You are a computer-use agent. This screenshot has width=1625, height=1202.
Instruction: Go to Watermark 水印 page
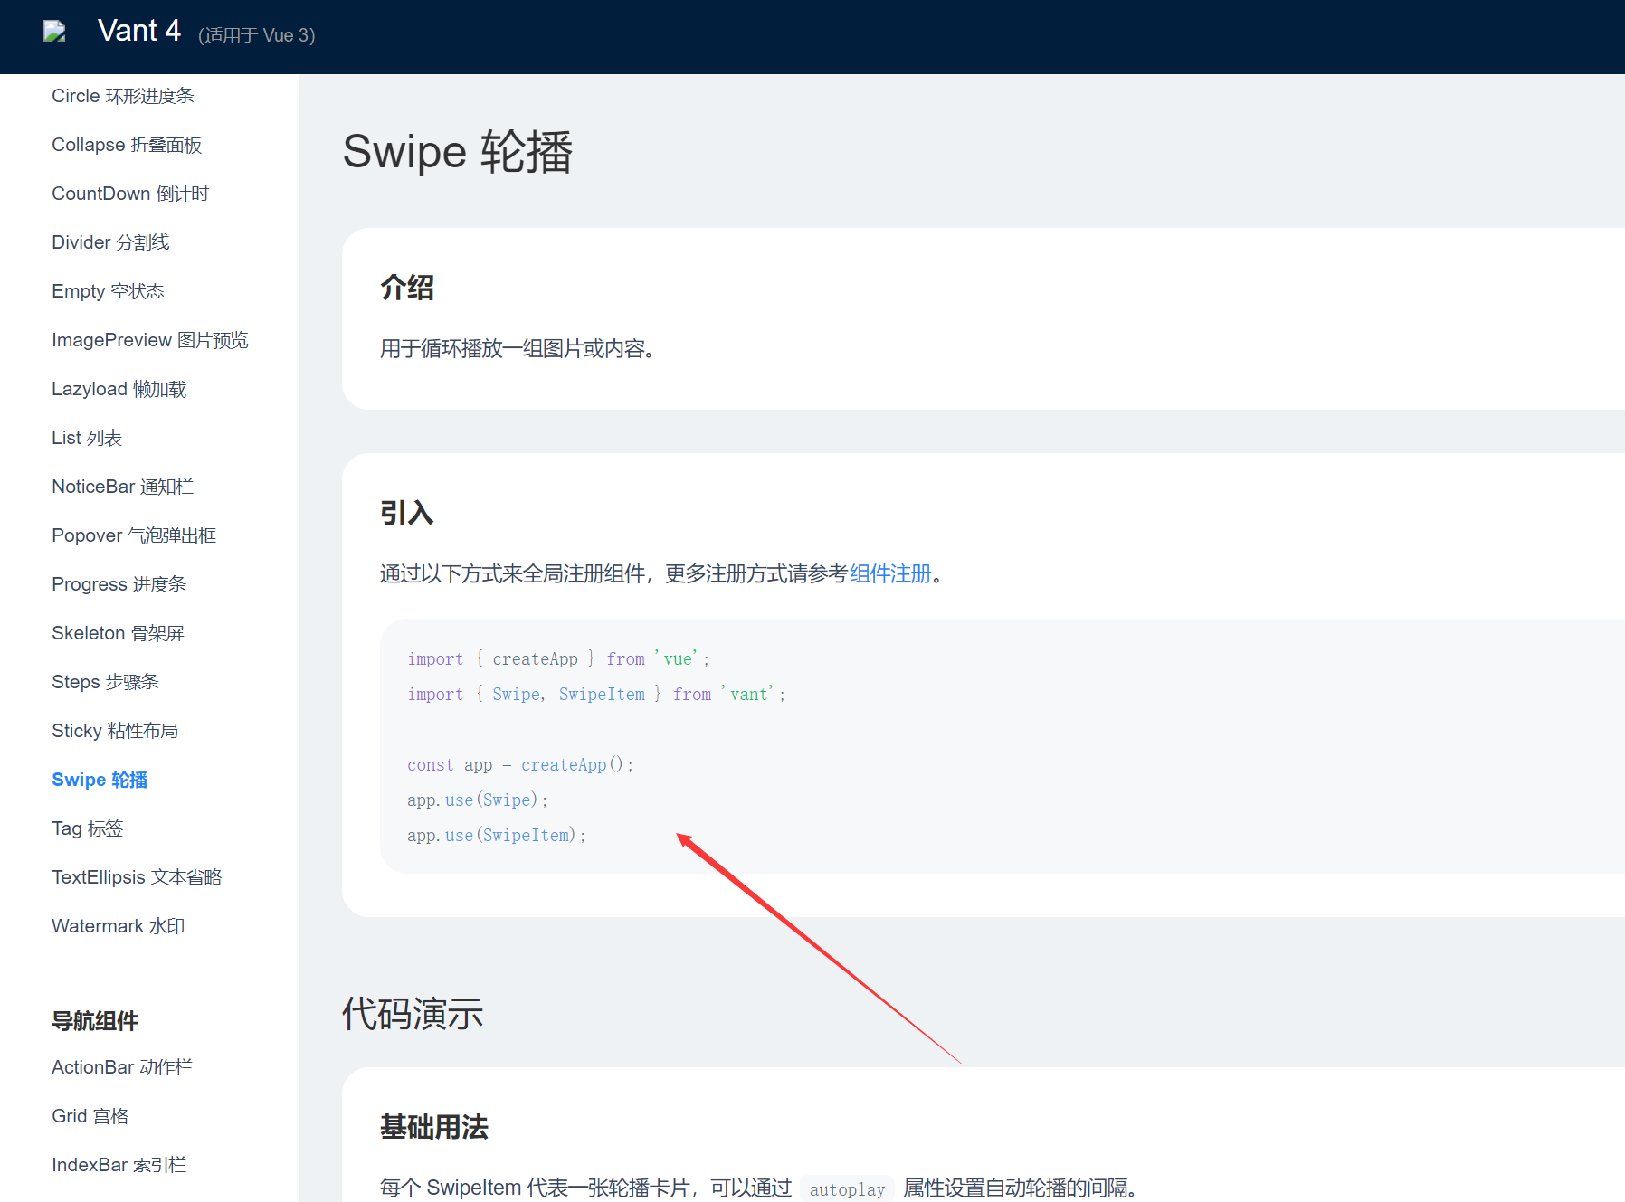[x=119, y=926]
